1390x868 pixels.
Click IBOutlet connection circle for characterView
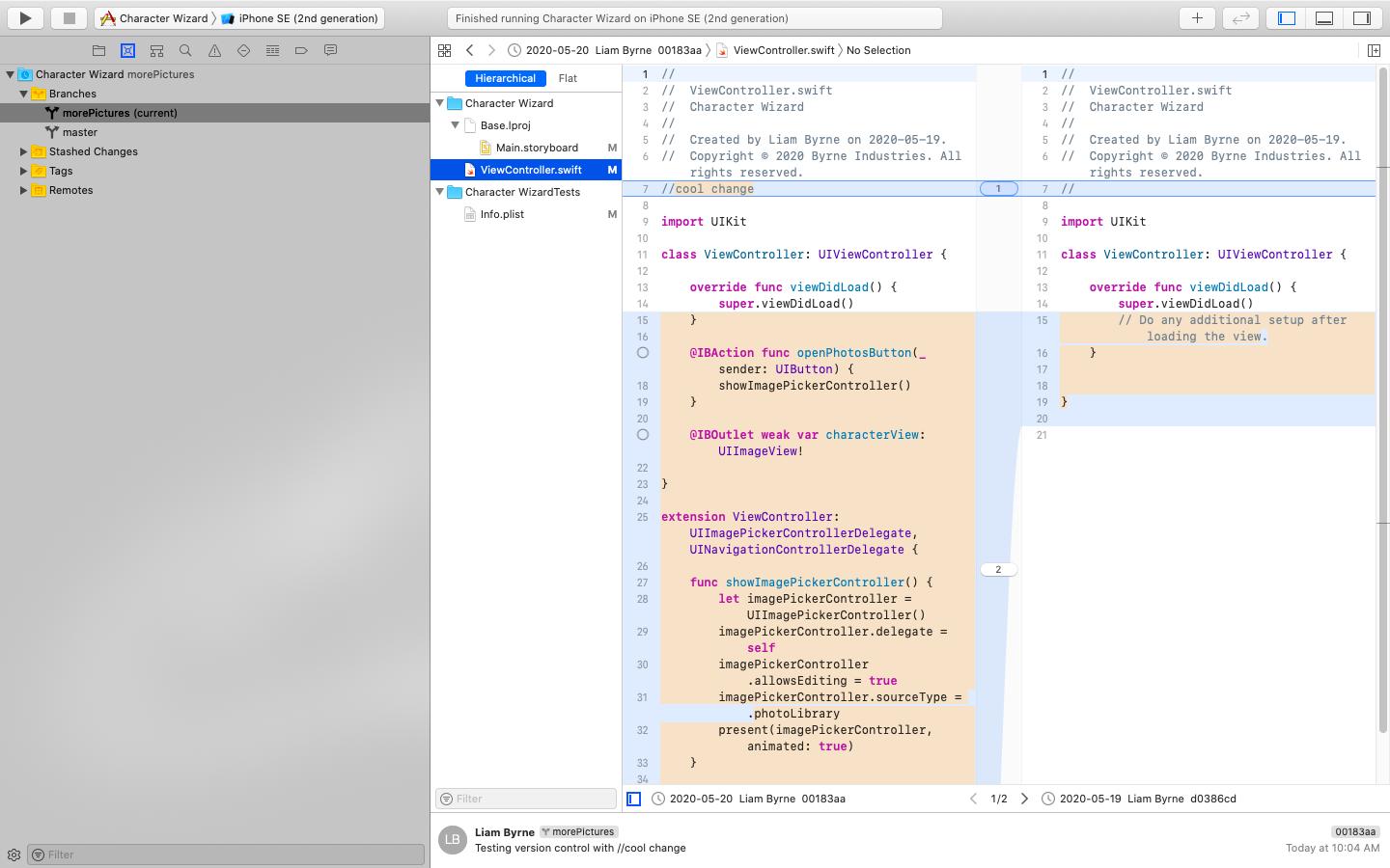(643, 435)
